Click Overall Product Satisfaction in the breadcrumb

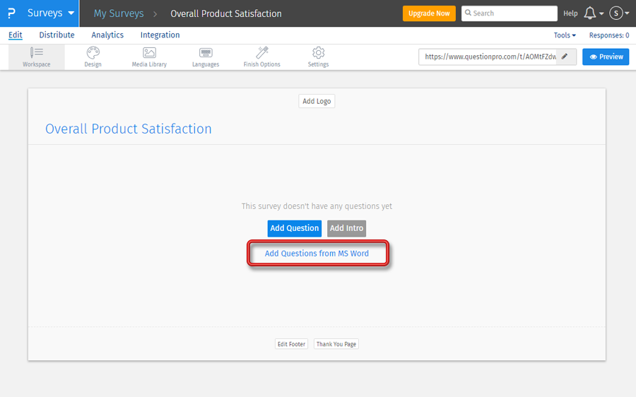tap(226, 13)
